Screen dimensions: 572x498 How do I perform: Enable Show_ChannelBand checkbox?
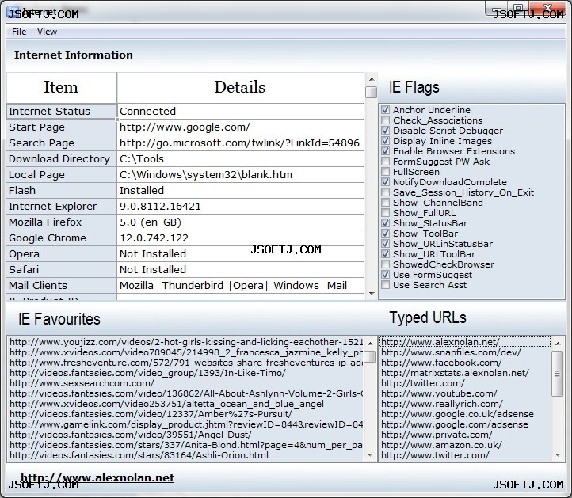click(385, 203)
